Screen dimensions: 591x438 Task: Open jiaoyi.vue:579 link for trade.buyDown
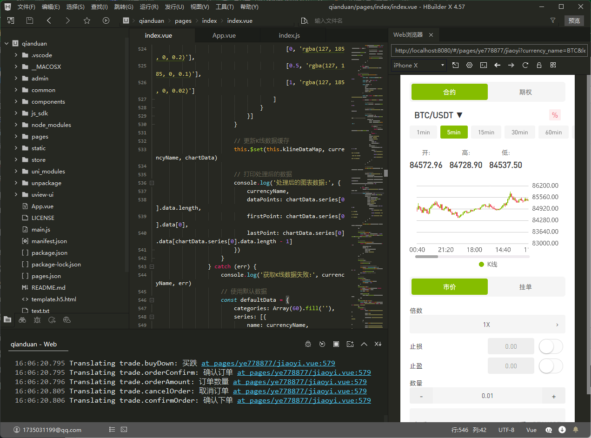point(268,363)
